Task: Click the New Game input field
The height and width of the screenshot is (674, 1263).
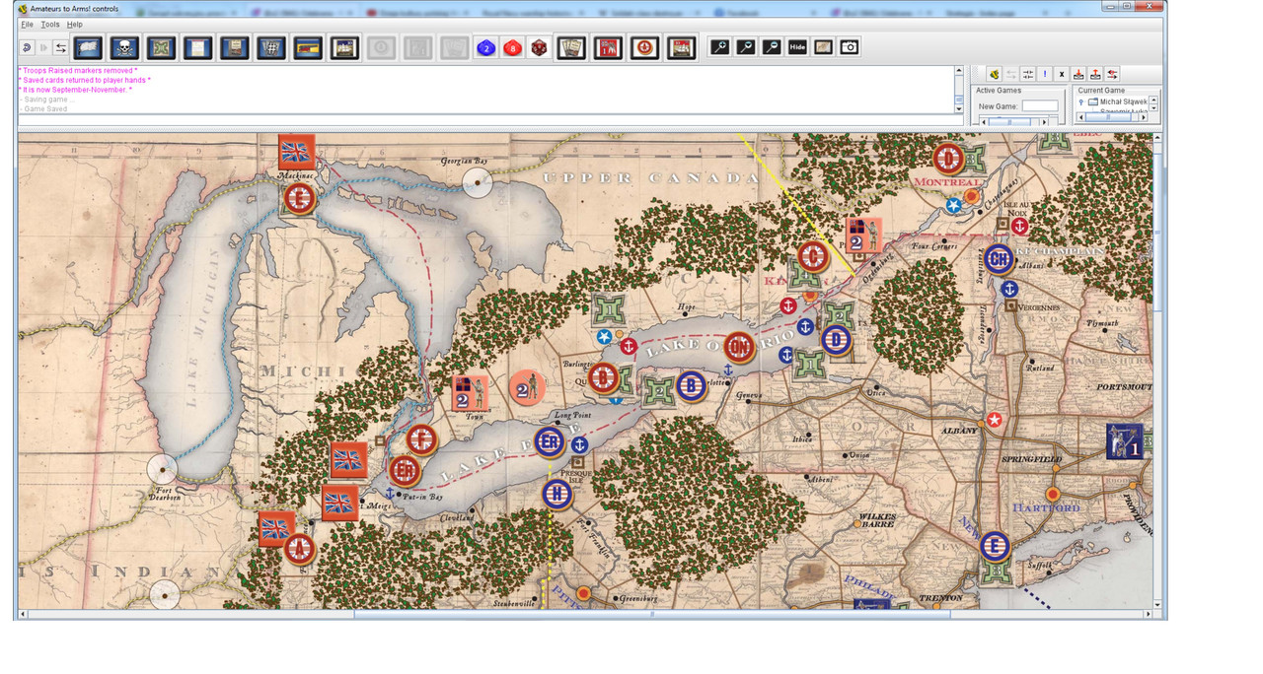Action: click(x=1040, y=105)
